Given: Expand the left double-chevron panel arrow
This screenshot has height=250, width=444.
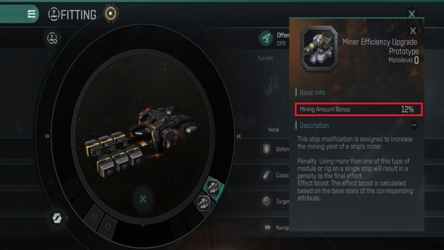Looking at the screenshot, I should point(47,136).
